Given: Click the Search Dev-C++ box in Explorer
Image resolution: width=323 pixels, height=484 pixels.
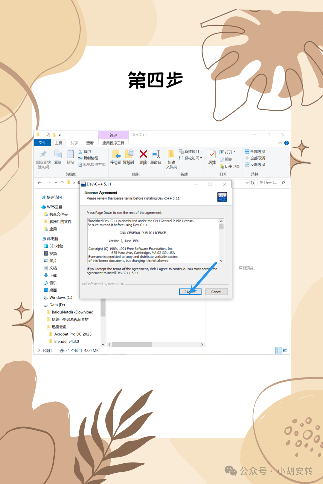Looking at the screenshot, I should coord(272,182).
